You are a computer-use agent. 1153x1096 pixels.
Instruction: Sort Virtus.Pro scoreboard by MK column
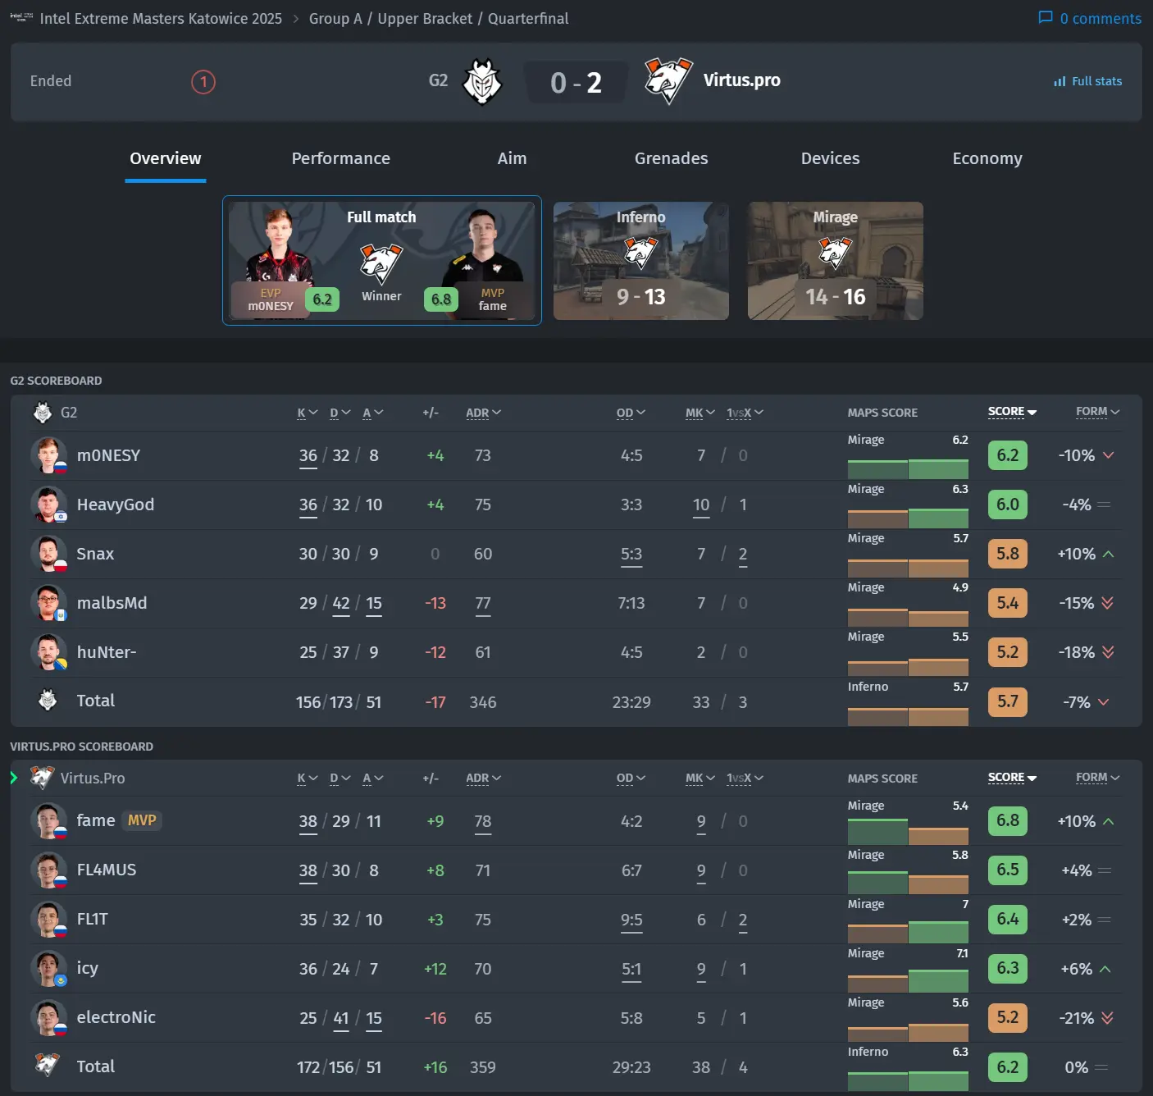pos(700,778)
